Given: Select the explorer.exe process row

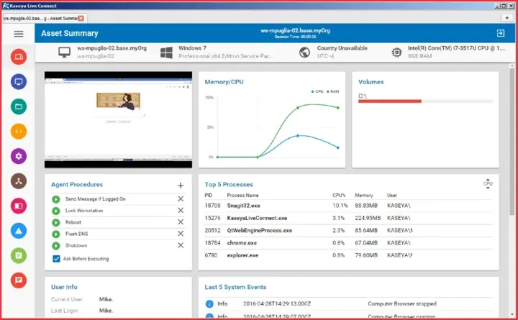Looking at the screenshot, I should click(348, 255).
